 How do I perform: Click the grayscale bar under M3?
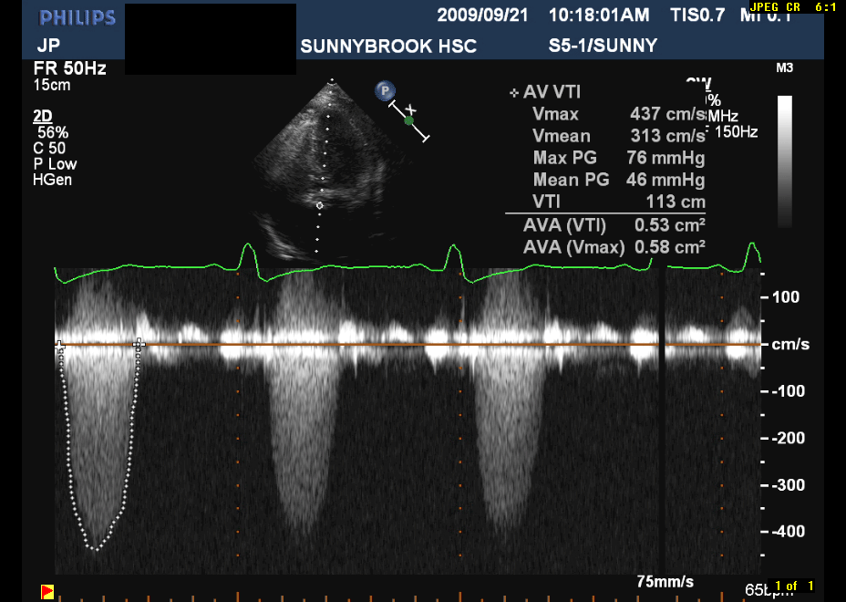click(784, 160)
